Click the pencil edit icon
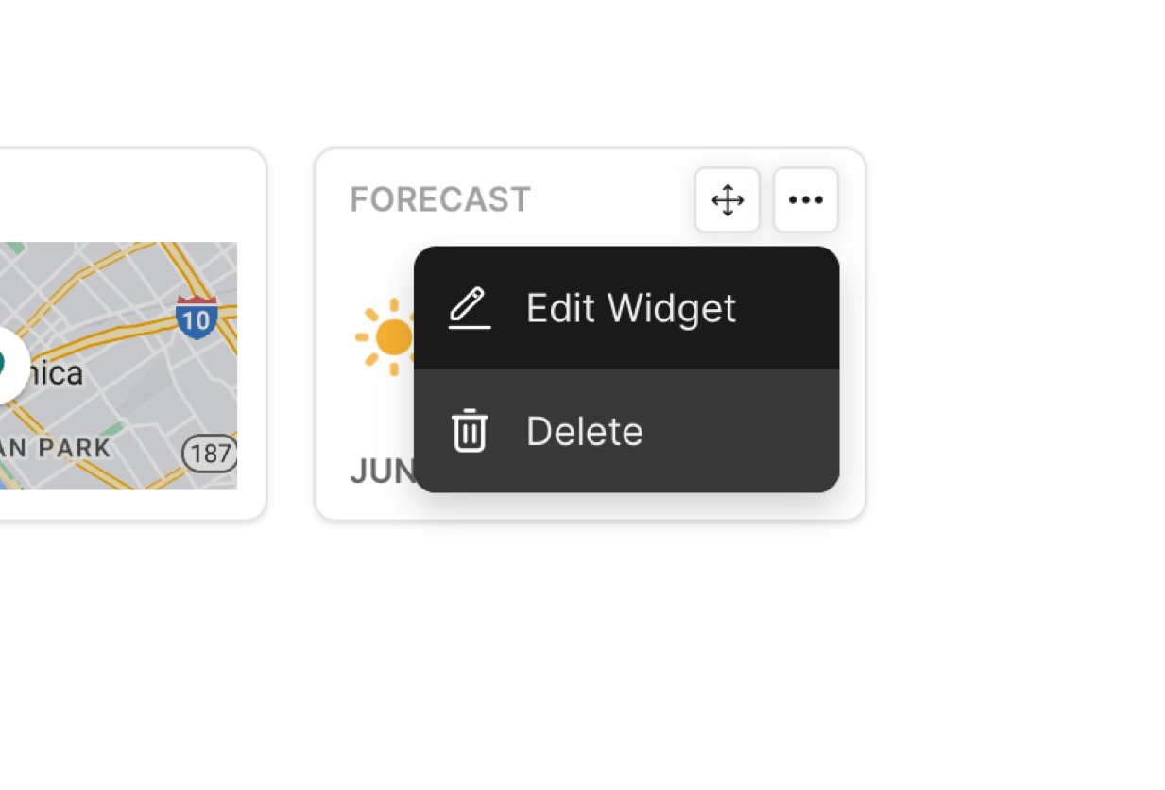Screen dimensions: 1165x790 coord(470,308)
